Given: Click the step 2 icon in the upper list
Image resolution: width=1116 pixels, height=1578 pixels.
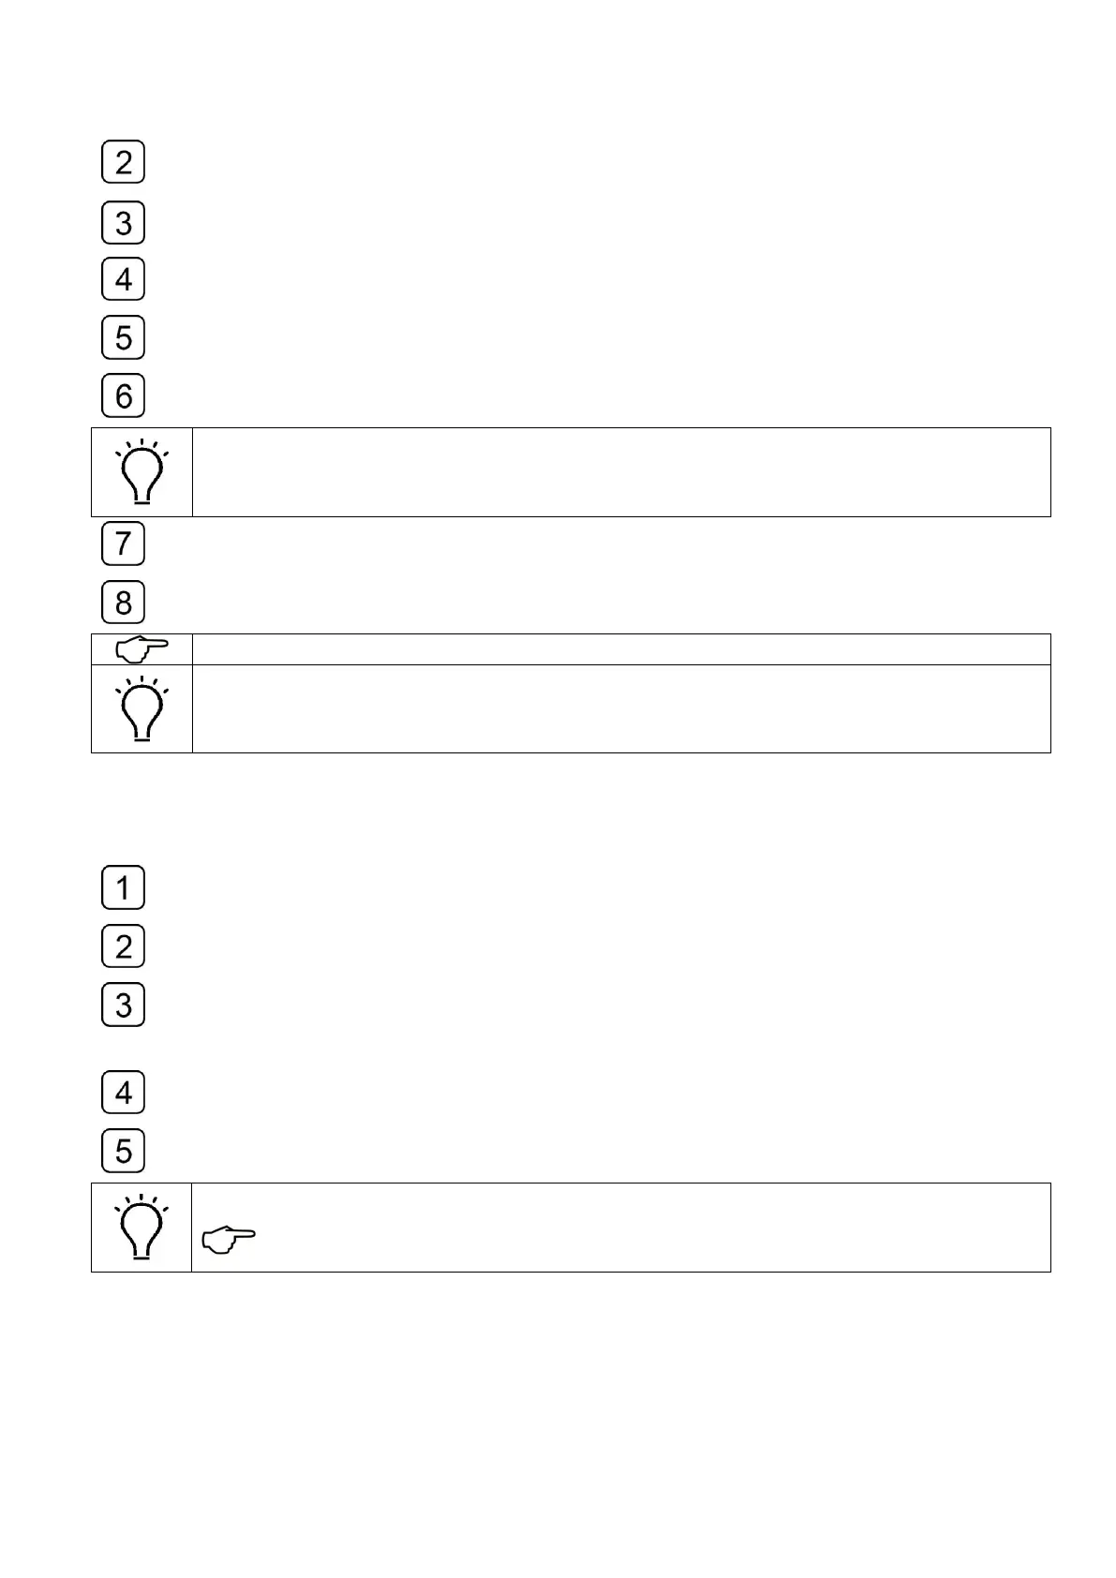Looking at the screenshot, I should (x=123, y=162).
